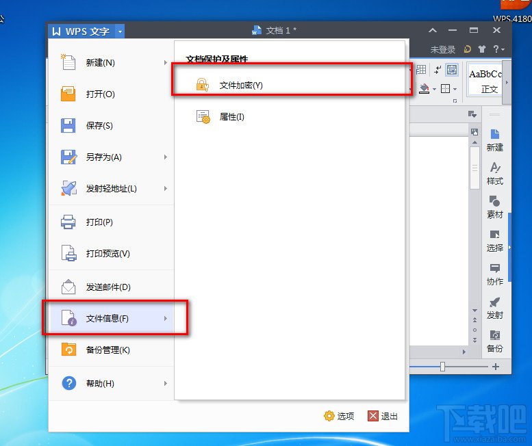Click the Properties icon 属性(I)
Viewport: 532px width, 446px height.
click(x=203, y=117)
